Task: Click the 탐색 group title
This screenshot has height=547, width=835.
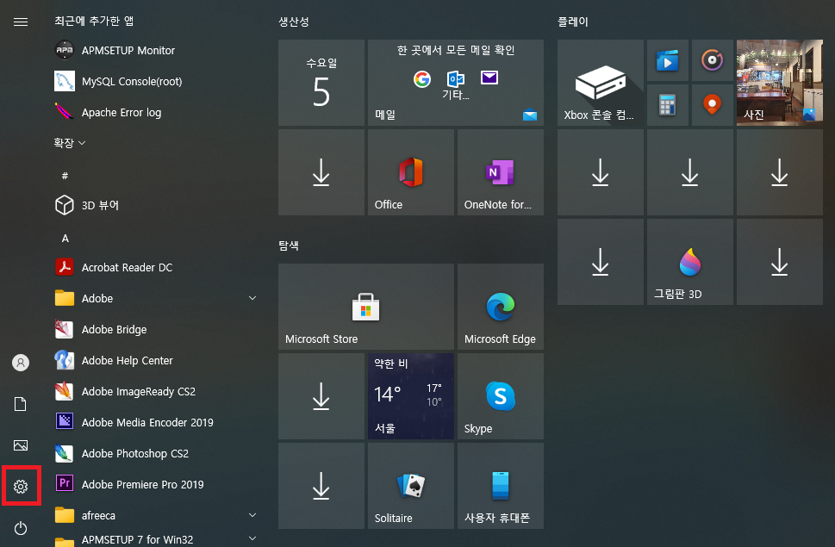Action: point(289,246)
